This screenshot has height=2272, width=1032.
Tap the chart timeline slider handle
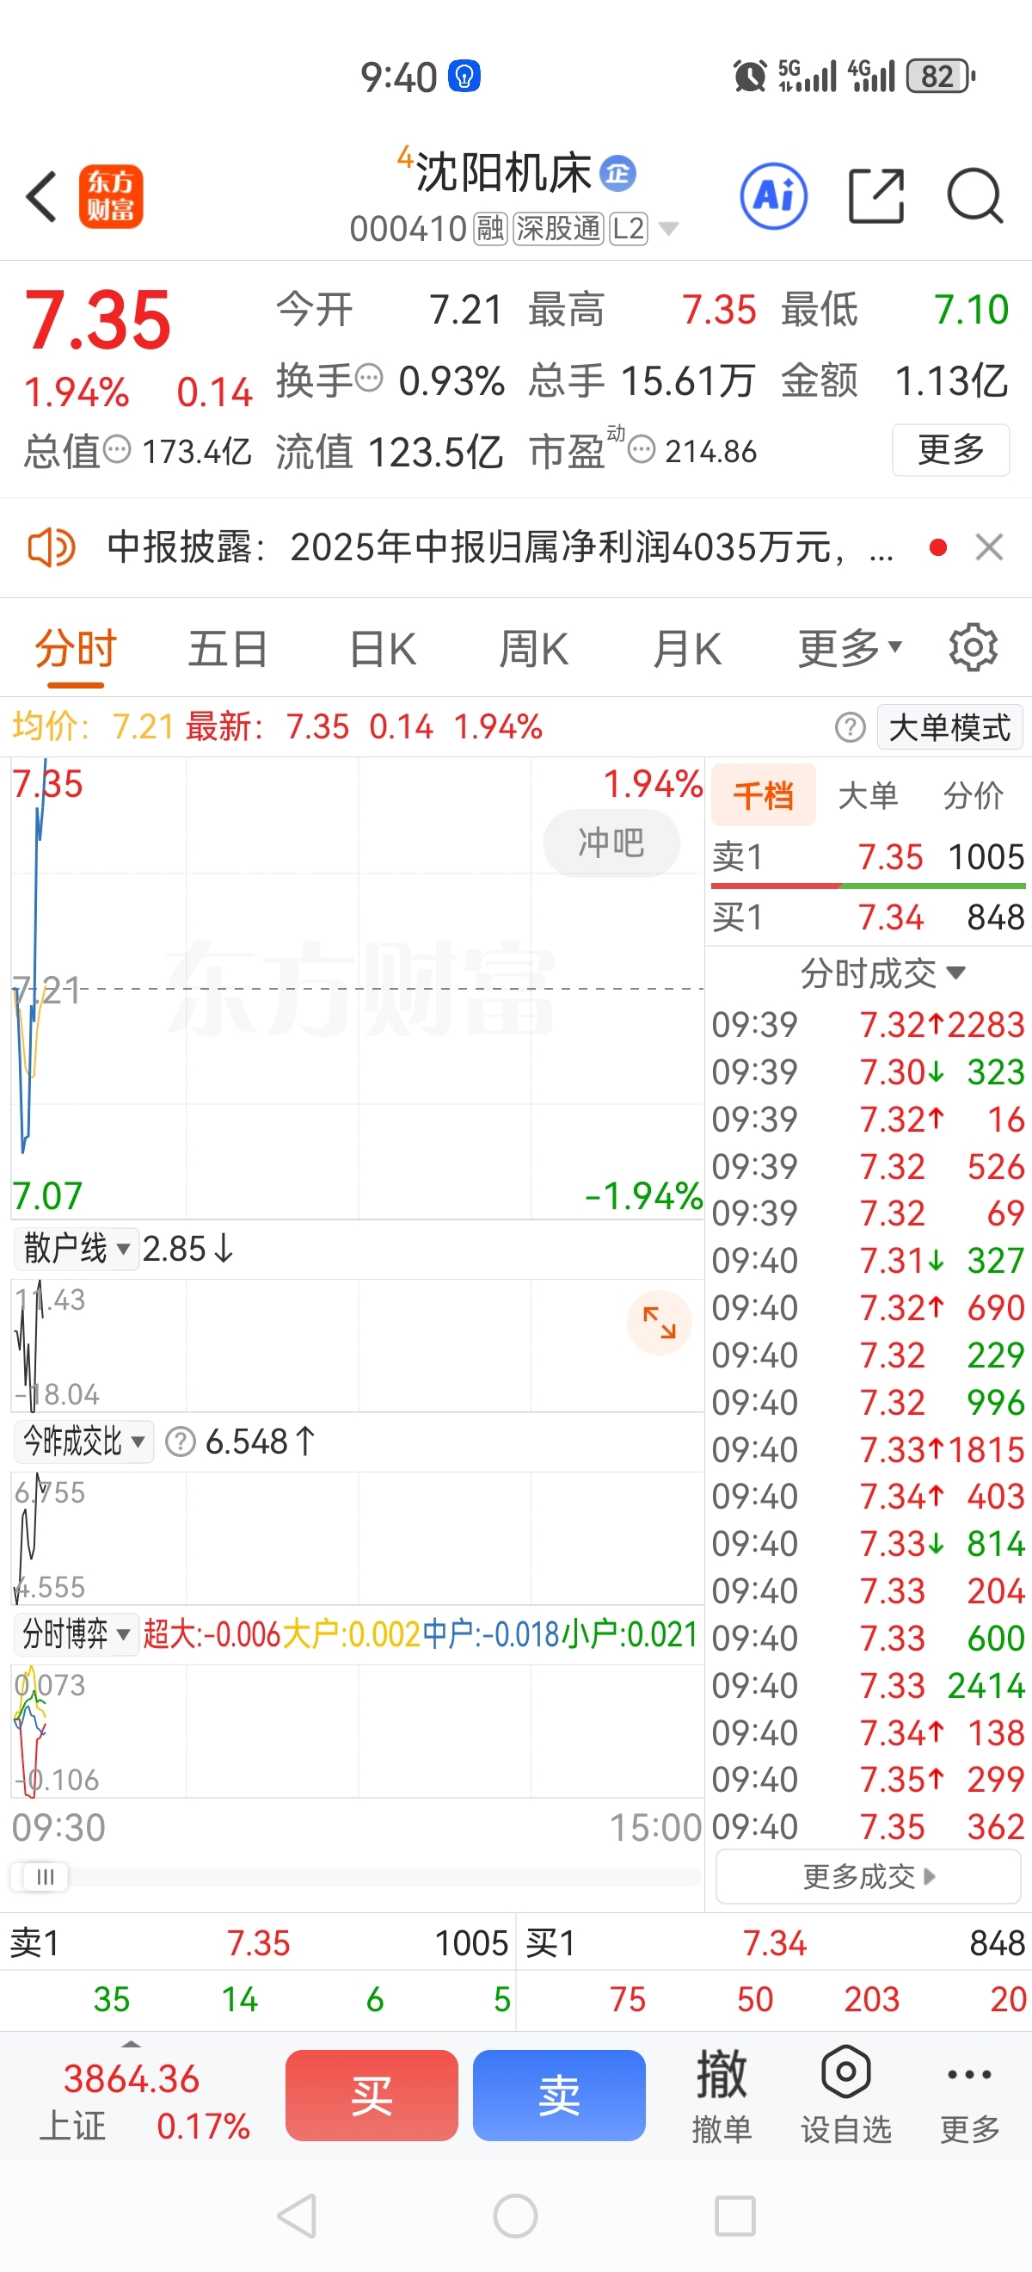(x=44, y=1877)
